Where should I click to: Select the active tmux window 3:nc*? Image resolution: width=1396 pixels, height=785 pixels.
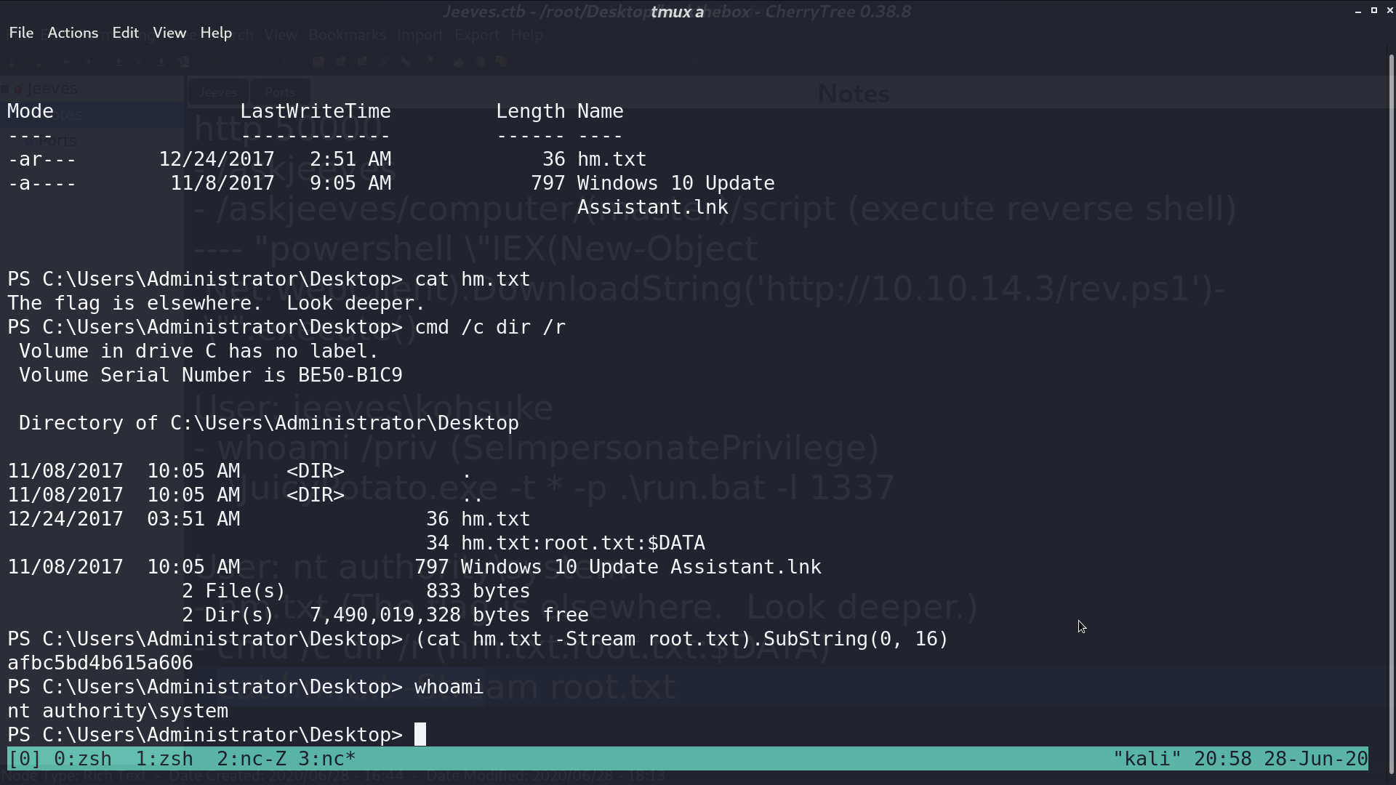point(327,759)
